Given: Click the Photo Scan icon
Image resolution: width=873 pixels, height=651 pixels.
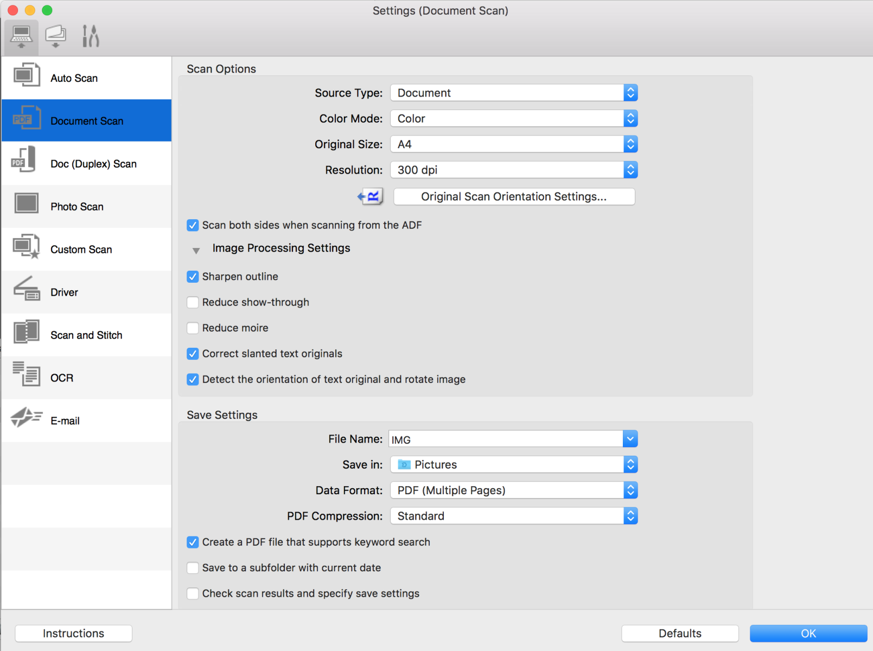Looking at the screenshot, I should click(x=26, y=203).
